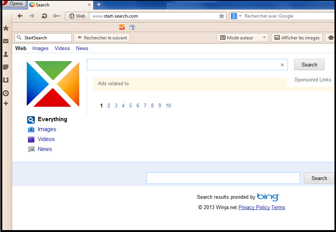Bookmark page with the address bar star
Viewport: 336px width, 232px height.
(x=222, y=16)
